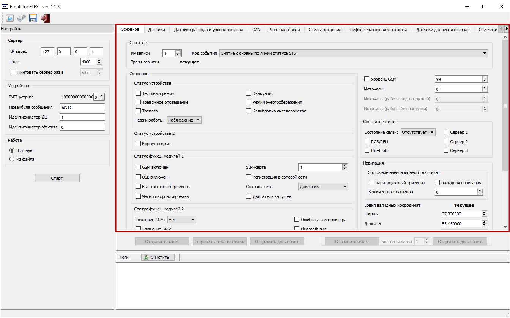Check the RCS/RFU checkbox
This screenshot has height=318, width=510.
pyautogui.click(x=367, y=142)
